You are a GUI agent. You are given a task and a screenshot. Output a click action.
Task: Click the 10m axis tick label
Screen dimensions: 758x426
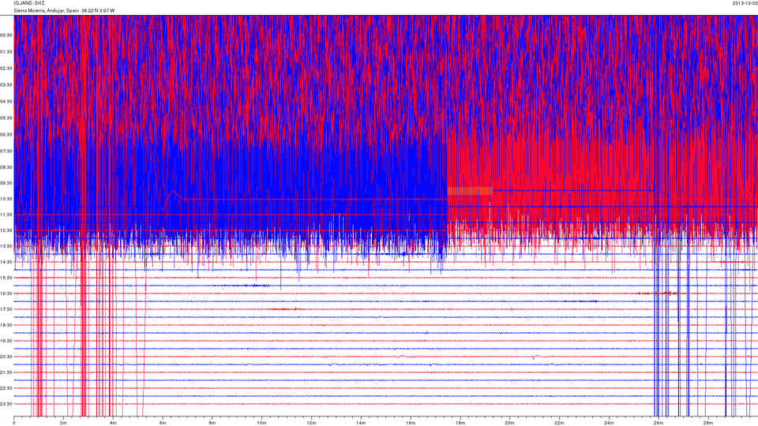pos(261,423)
